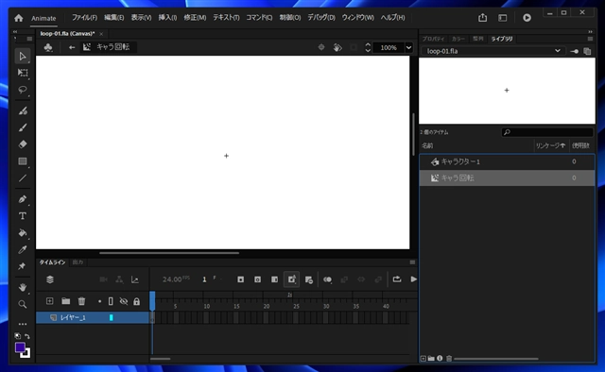Swap stroke and fill colors
The height and width of the screenshot is (372, 605).
[x=27, y=336]
